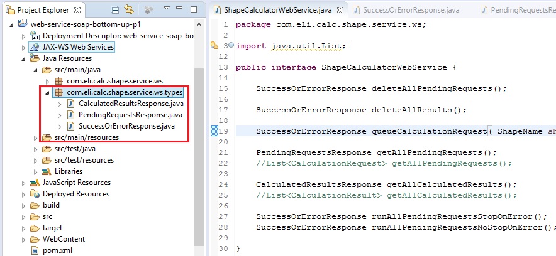556x256 pixels.
Task: Expand the src/test/java folder
Action: point(35,149)
